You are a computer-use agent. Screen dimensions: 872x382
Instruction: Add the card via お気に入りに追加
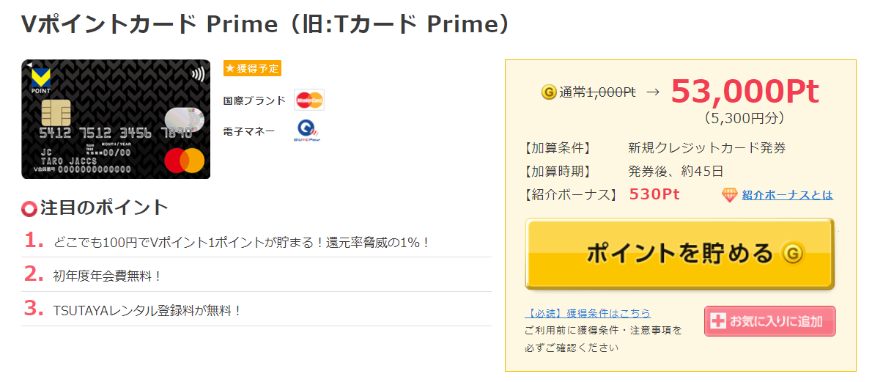coord(769,321)
